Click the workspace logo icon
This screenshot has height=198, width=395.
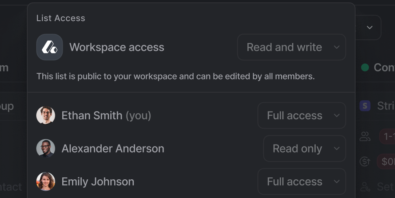point(50,47)
